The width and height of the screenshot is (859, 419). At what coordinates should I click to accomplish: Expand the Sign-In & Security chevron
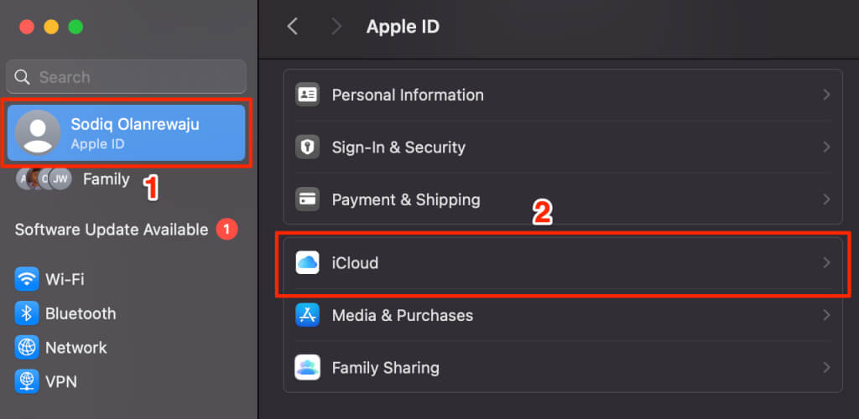[826, 147]
